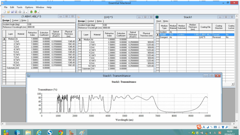Select Design tab in (1.48H1.48L)^5 window
This screenshot has width=240, height=135.
click(6, 20)
